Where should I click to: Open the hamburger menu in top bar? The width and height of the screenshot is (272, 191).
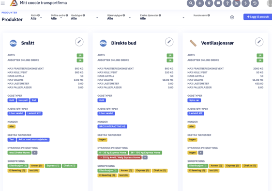coord(3,3)
